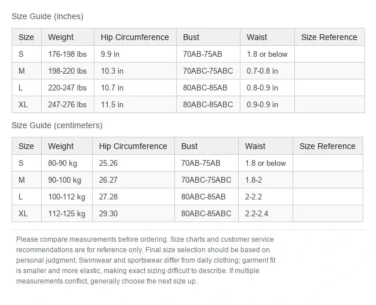The height and width of the screenshot is (305, 376).
Task: Click the 112-125 kg weight cell
Action: 67,213
